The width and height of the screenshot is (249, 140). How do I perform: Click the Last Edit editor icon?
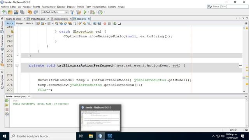[38, 23]
